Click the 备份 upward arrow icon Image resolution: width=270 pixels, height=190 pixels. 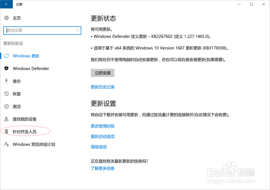[x=6, y=81]
